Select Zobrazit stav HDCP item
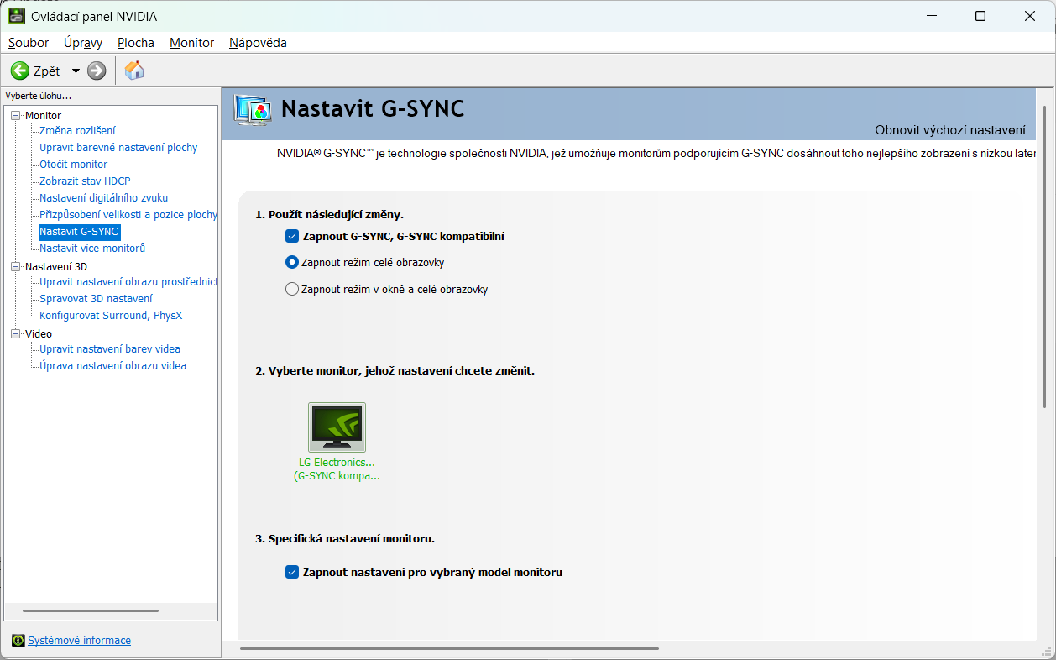Image resolution: width=1056 pixels, height=660 pixels. pos(85,181)
